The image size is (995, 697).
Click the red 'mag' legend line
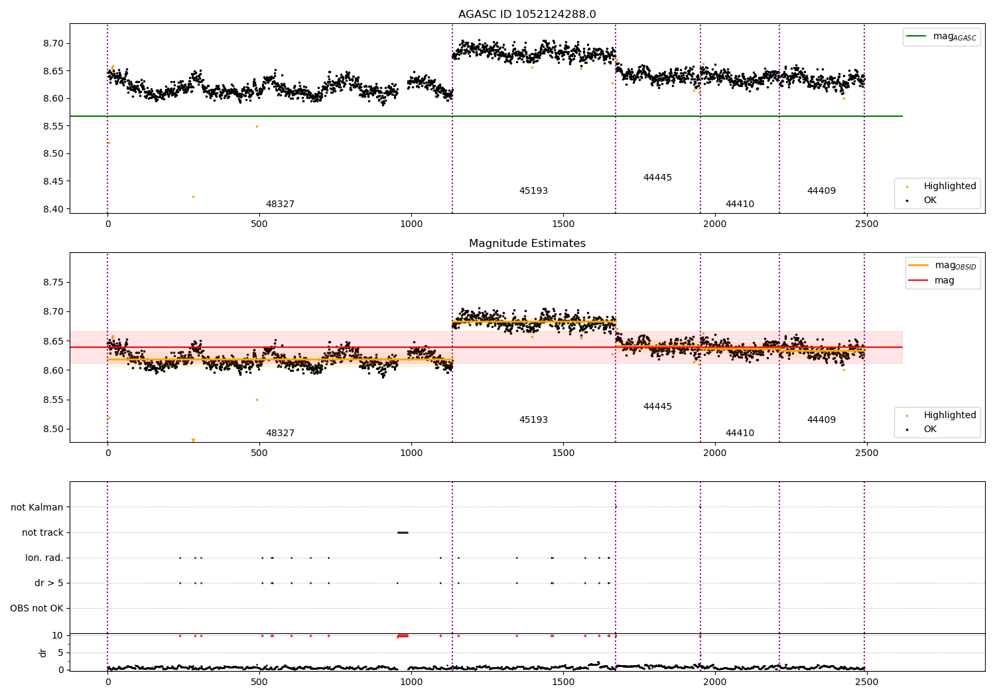pos(918,280)
